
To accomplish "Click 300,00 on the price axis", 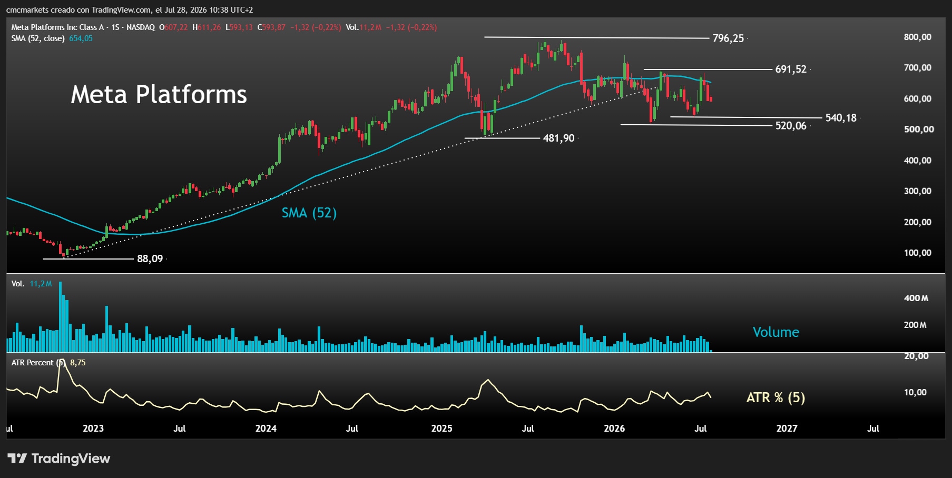I will click(918, 191).
